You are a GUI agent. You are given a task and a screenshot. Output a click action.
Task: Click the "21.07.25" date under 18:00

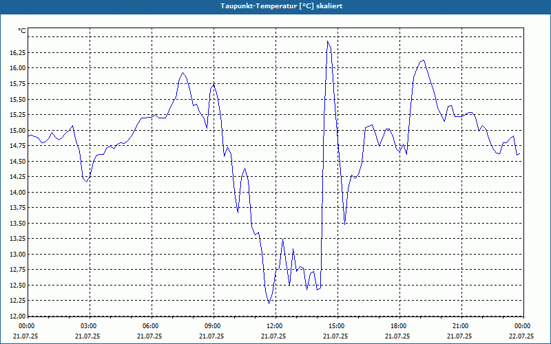click(397, 336)
